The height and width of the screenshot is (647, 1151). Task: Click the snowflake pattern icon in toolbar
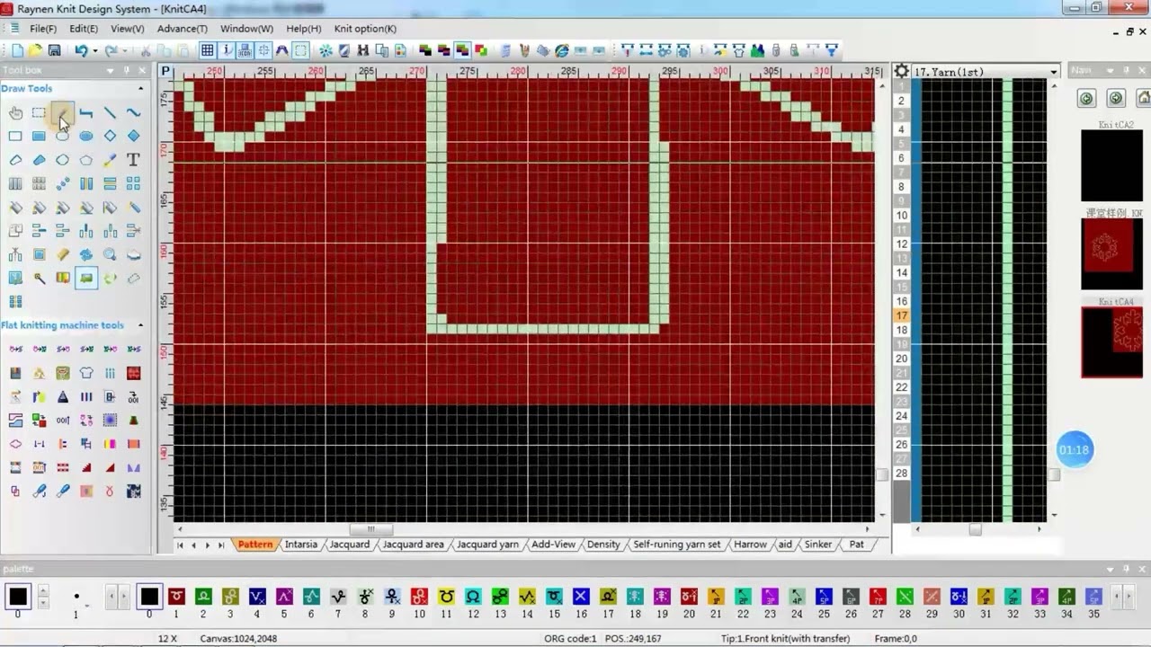tap(326, 50)
